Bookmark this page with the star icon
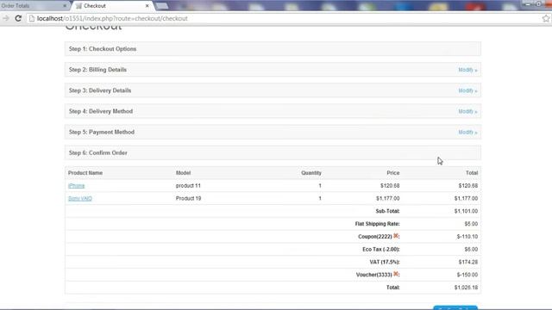552x310 pixels. [x=546, y=18]
